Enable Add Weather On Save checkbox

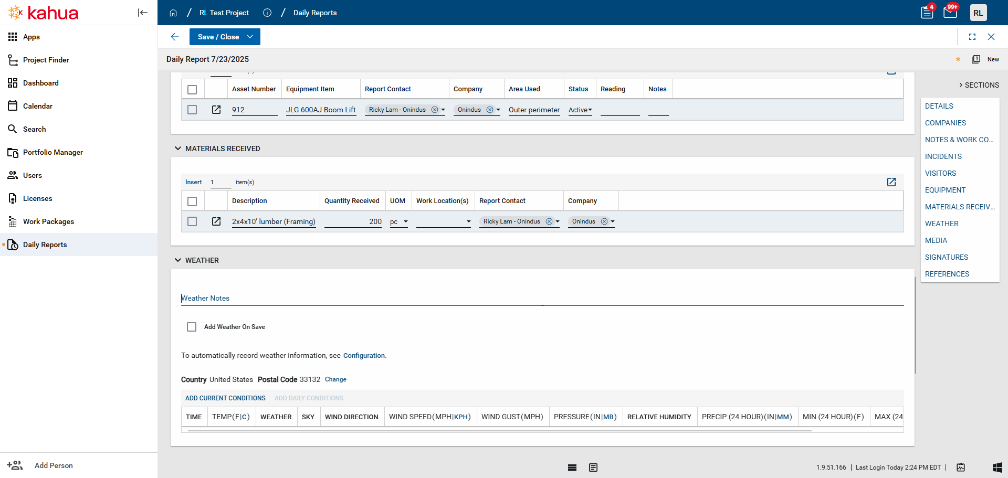pos(192,327)
